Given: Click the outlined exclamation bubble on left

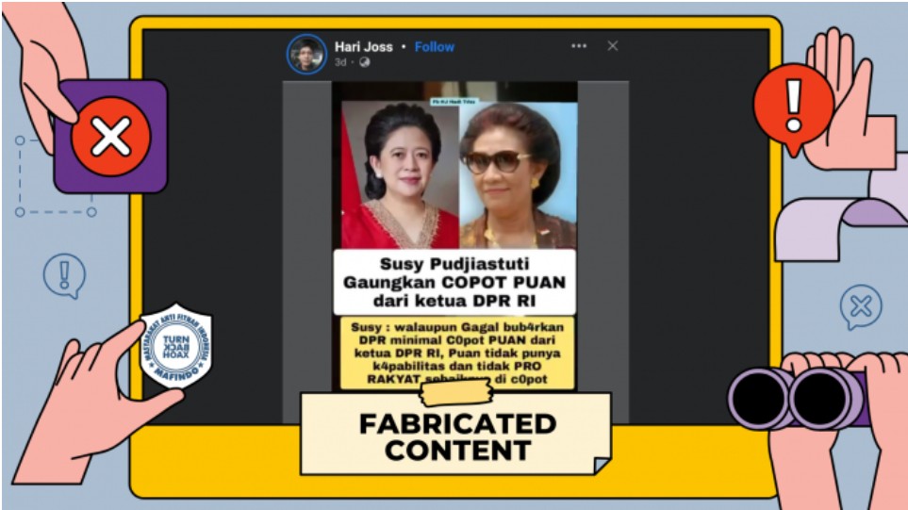Looking at the screenshot, I should (x=64, y=276).
